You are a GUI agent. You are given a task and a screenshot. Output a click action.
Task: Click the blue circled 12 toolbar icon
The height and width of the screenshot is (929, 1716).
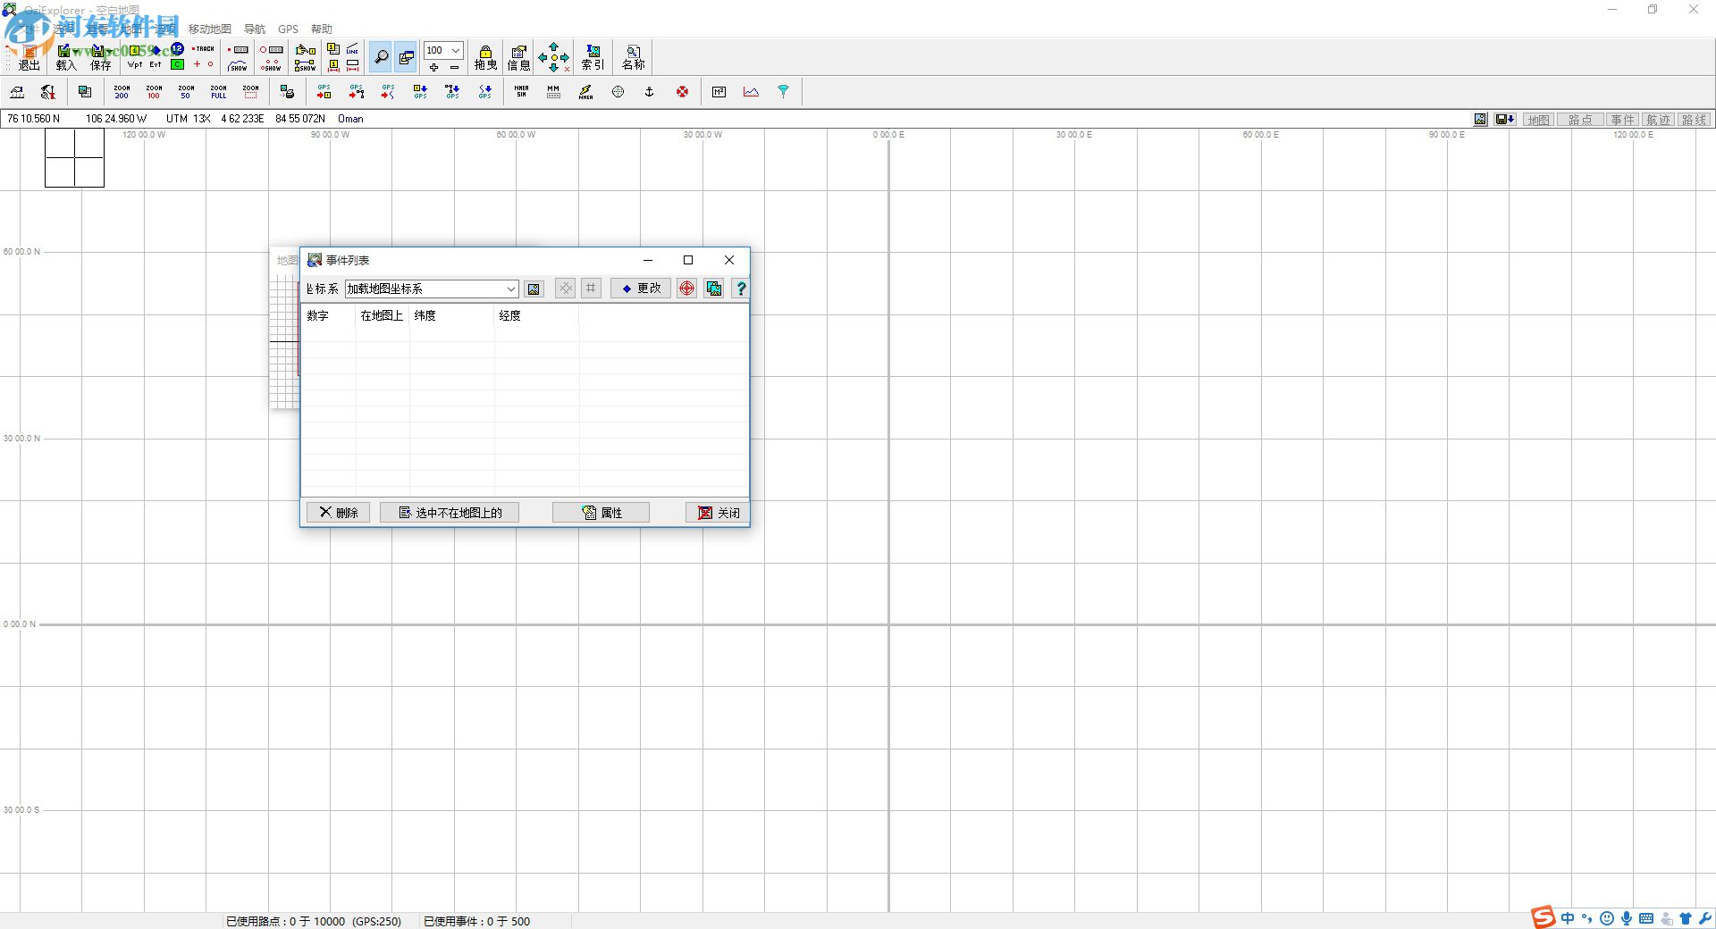(177, 49)
